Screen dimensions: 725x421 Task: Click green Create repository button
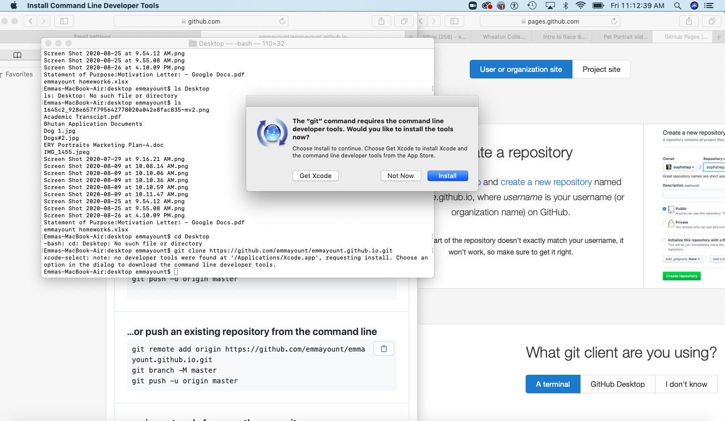682,276
